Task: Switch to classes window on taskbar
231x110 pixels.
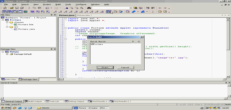Action: (54, 108)
